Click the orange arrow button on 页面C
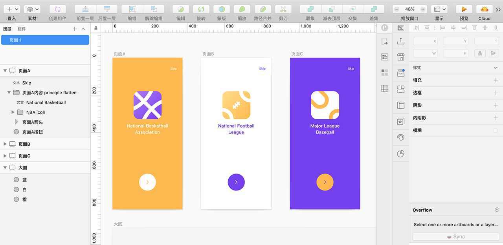Viewport: 503px width, 245px height. [325, 182]
